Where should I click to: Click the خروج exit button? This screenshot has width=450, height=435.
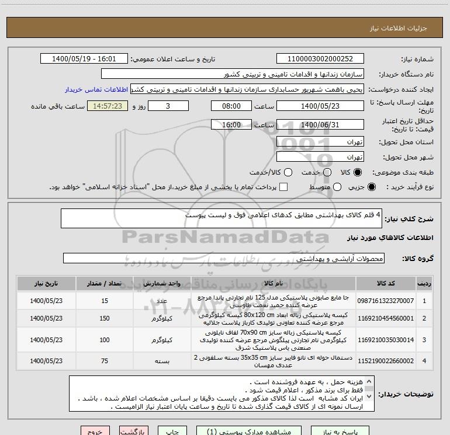coord(95,431)
